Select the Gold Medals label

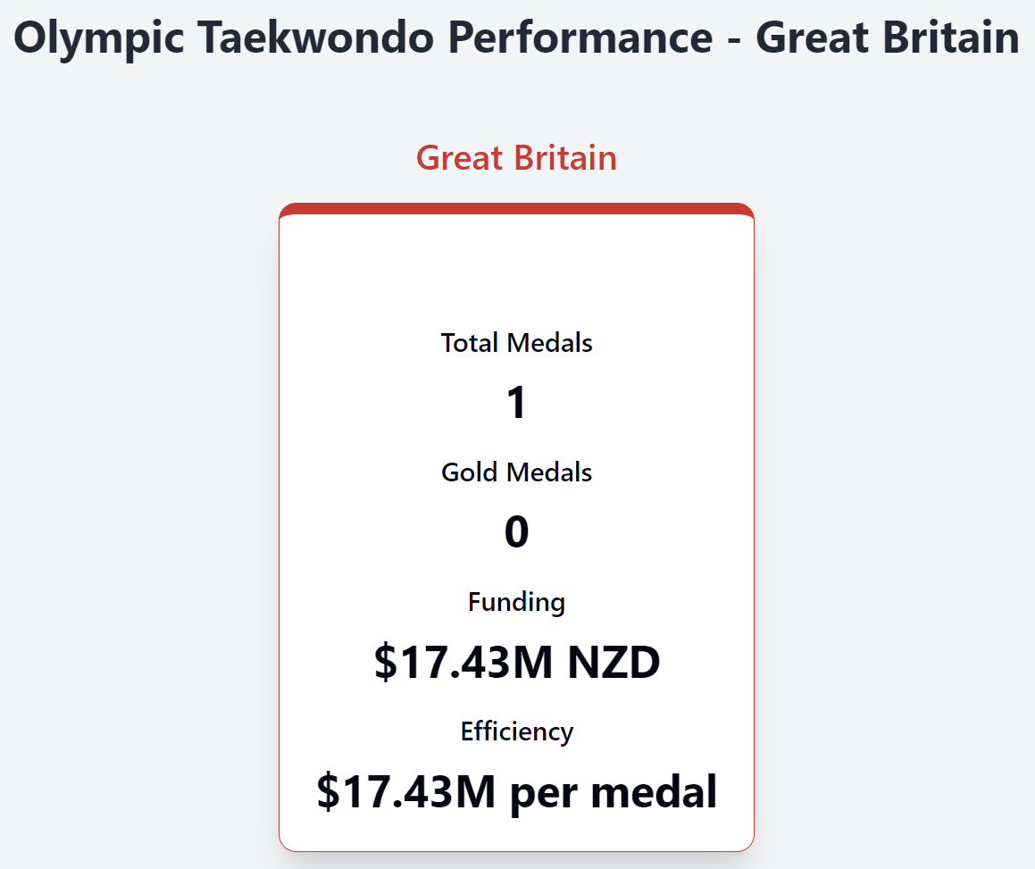[x=516, y=472]
